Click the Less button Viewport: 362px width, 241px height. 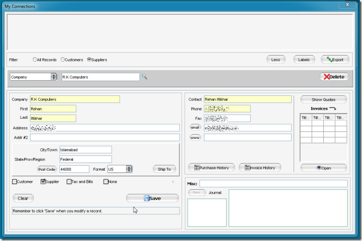click(276, 59)
